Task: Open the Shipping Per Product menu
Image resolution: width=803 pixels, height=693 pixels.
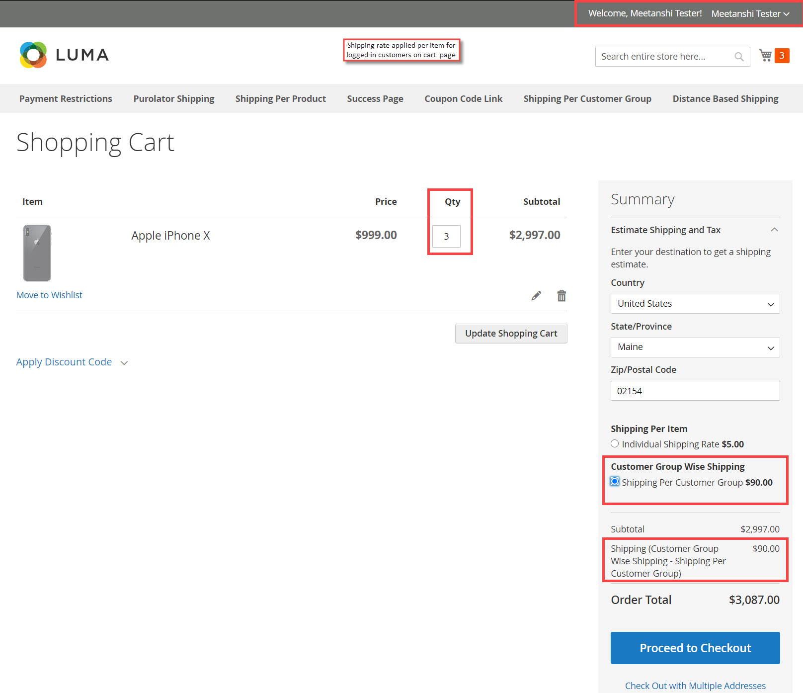Action: pos(281,98)
